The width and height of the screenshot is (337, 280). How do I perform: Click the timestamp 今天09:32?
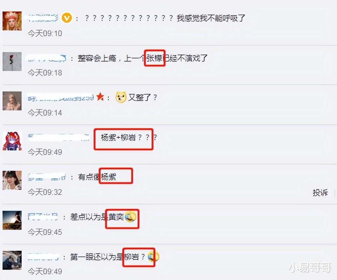45,192
